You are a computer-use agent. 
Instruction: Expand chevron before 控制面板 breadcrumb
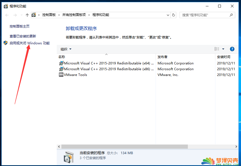pos(39,15)
